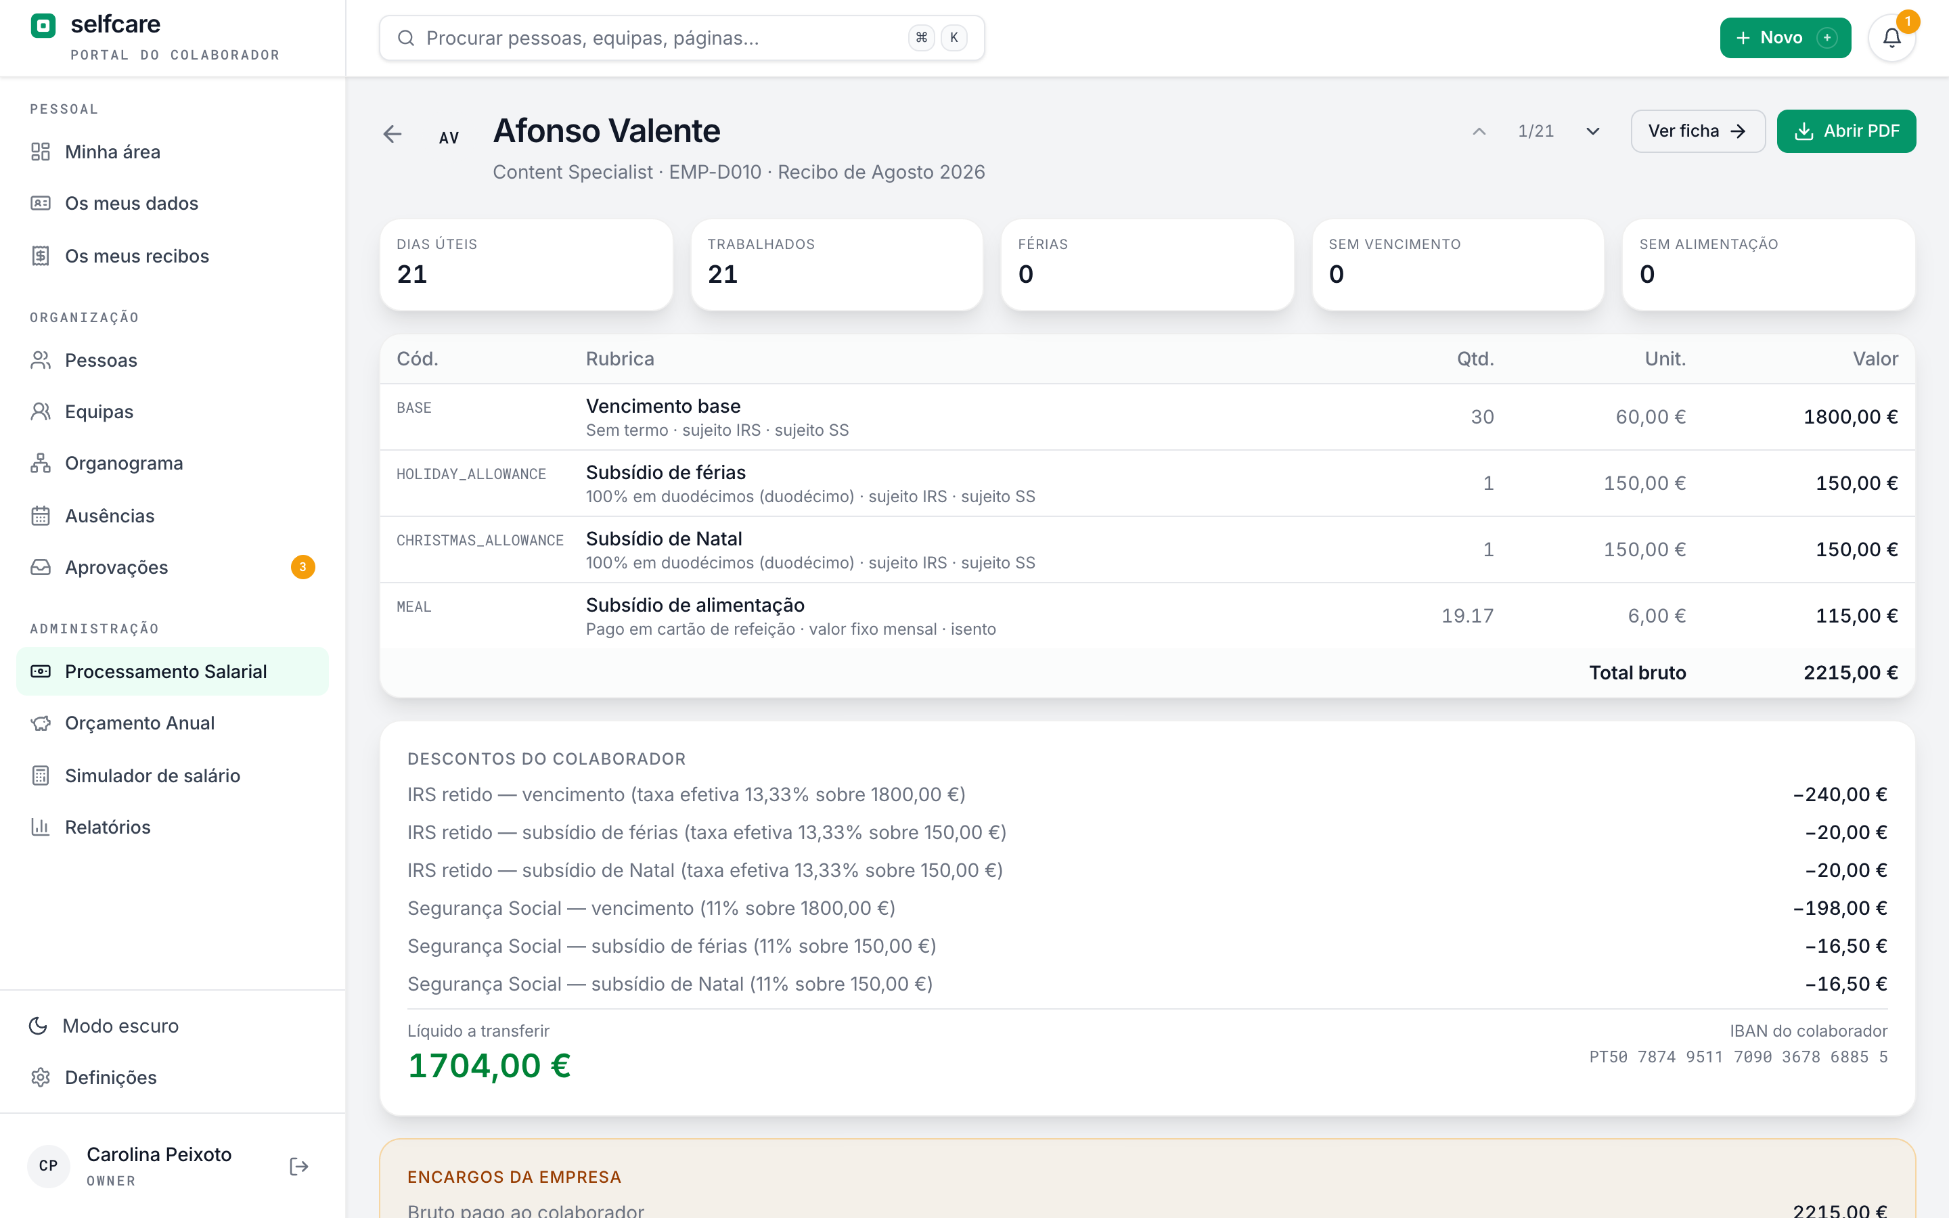1949x1218 pixels.
Task: Click the Pessoas people icon
Action: (41, 360)
